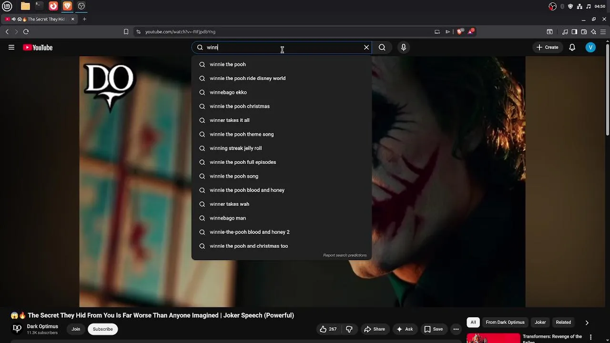Screen dimensions: 610x343
Task: Select 'From Dark Optimus' filter chip
Action: pos(505,323)
